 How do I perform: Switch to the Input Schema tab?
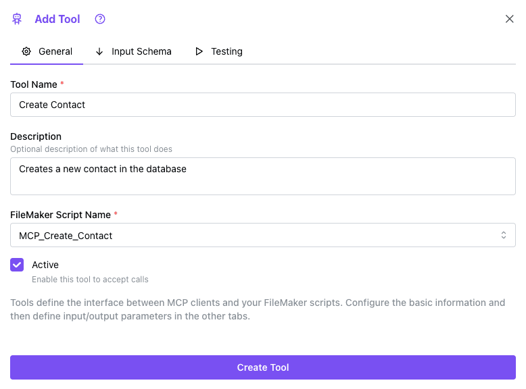141,51
